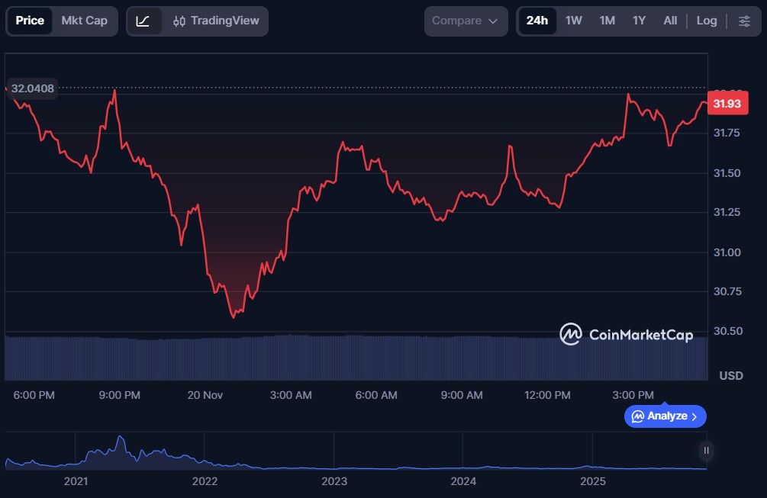Viewport: 767px width, 498px height.
Task: Select the 1W time range tab
Action: (x=574, y=21)
